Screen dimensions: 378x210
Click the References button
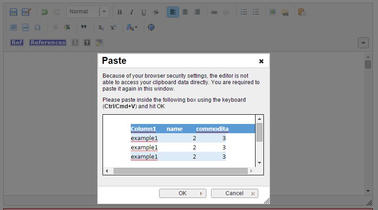[48, 43]
